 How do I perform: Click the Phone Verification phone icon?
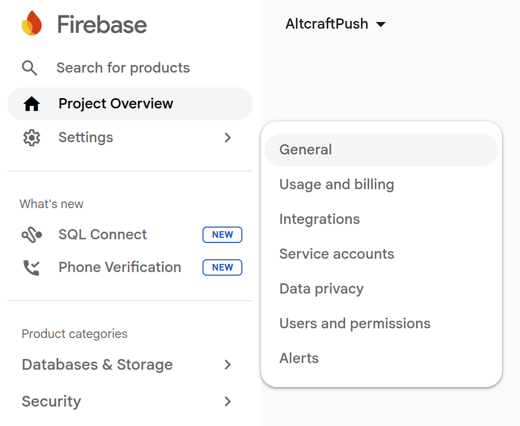(x=32, y=267)
